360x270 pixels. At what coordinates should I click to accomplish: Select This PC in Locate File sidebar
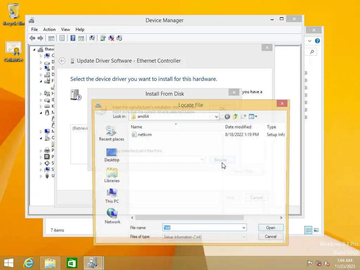[x=112, y=196]
